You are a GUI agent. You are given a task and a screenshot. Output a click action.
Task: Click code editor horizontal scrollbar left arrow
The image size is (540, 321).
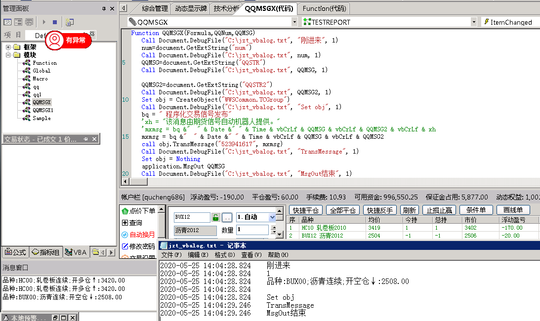125,181
